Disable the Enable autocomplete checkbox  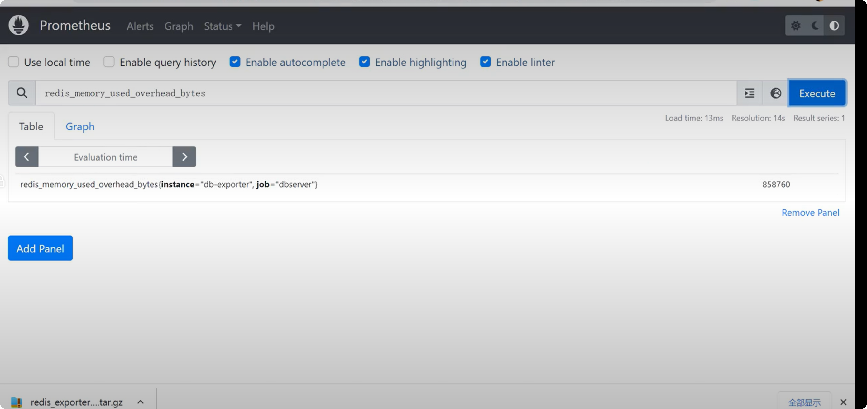pos(235,62)
